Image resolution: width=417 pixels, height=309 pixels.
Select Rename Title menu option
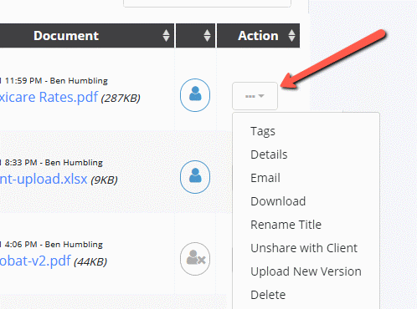286,225
